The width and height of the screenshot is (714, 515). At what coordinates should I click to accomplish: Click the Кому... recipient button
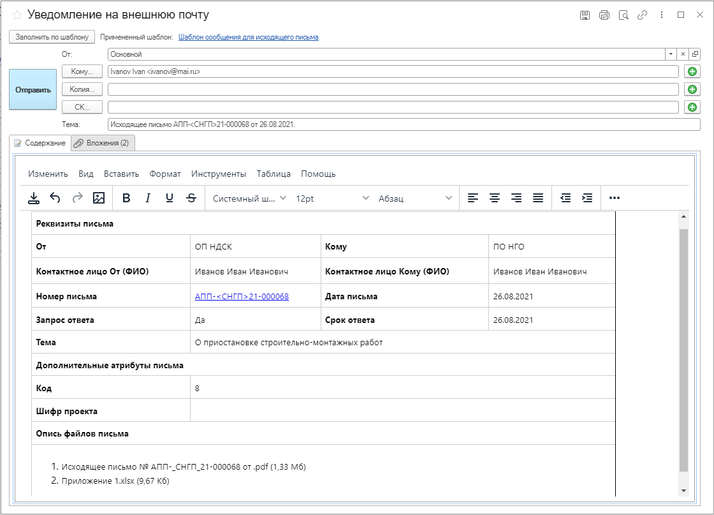click(x=82, y=71)
